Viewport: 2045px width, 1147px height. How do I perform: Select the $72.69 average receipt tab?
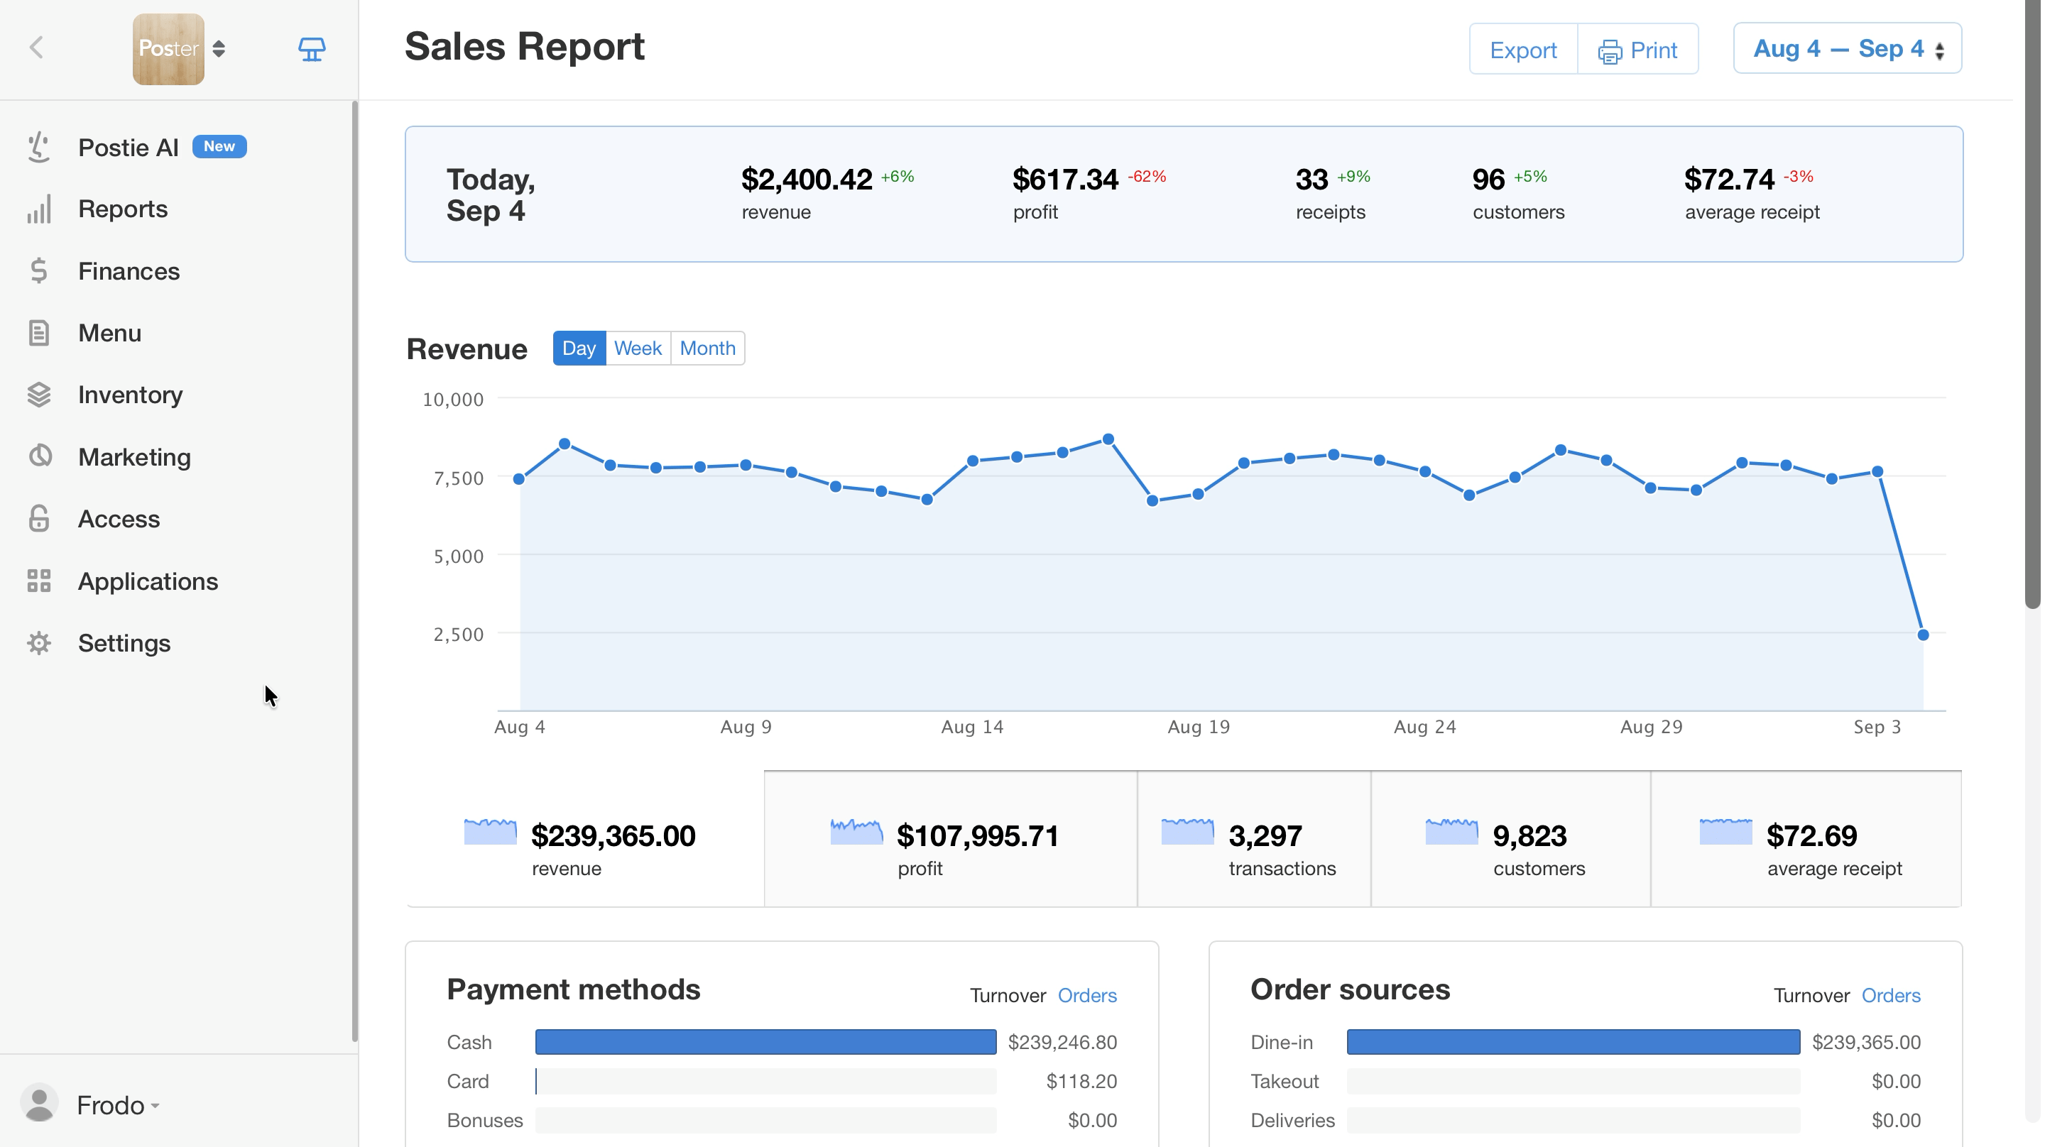tap(1806, 839)
